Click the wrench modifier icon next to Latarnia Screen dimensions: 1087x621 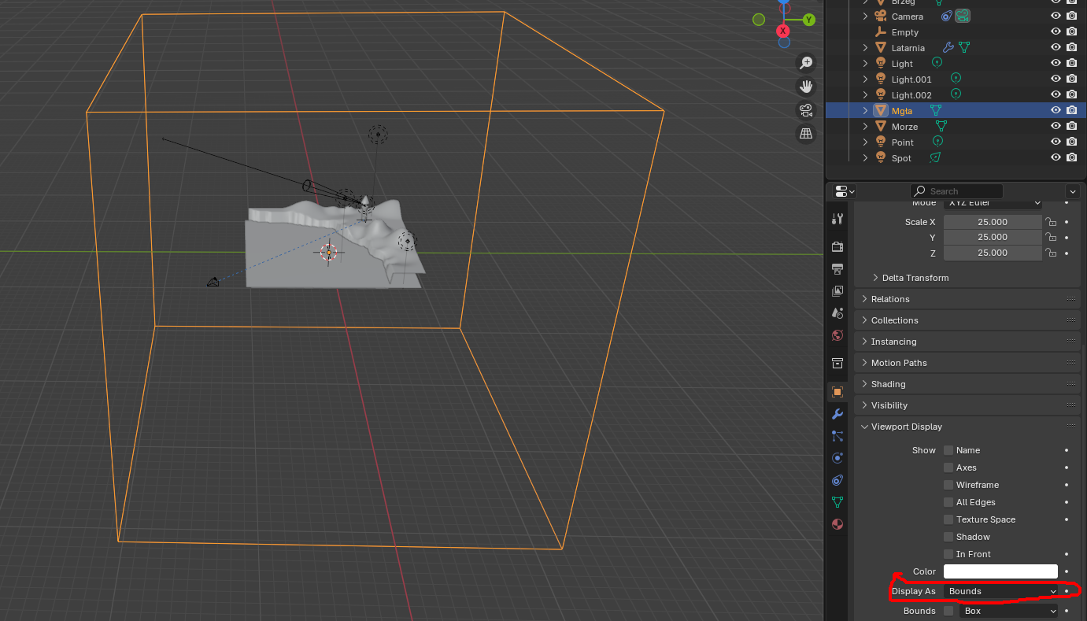pos(948,47)
